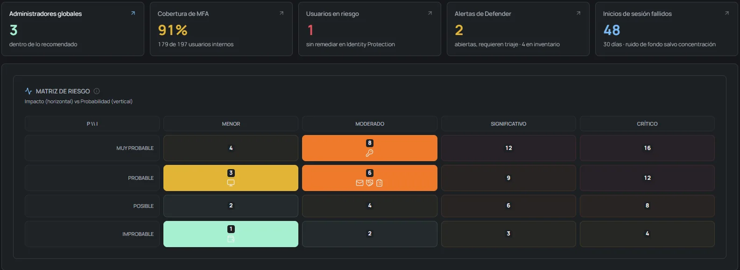Click the Muy probable / Menor cell showing 4
The height and width of the screenshot is (270, 740).
(231, 148)
